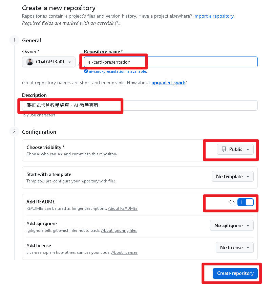Open the No license dropdown
This screenshot has height=288, width=274.
click(234, 247)
